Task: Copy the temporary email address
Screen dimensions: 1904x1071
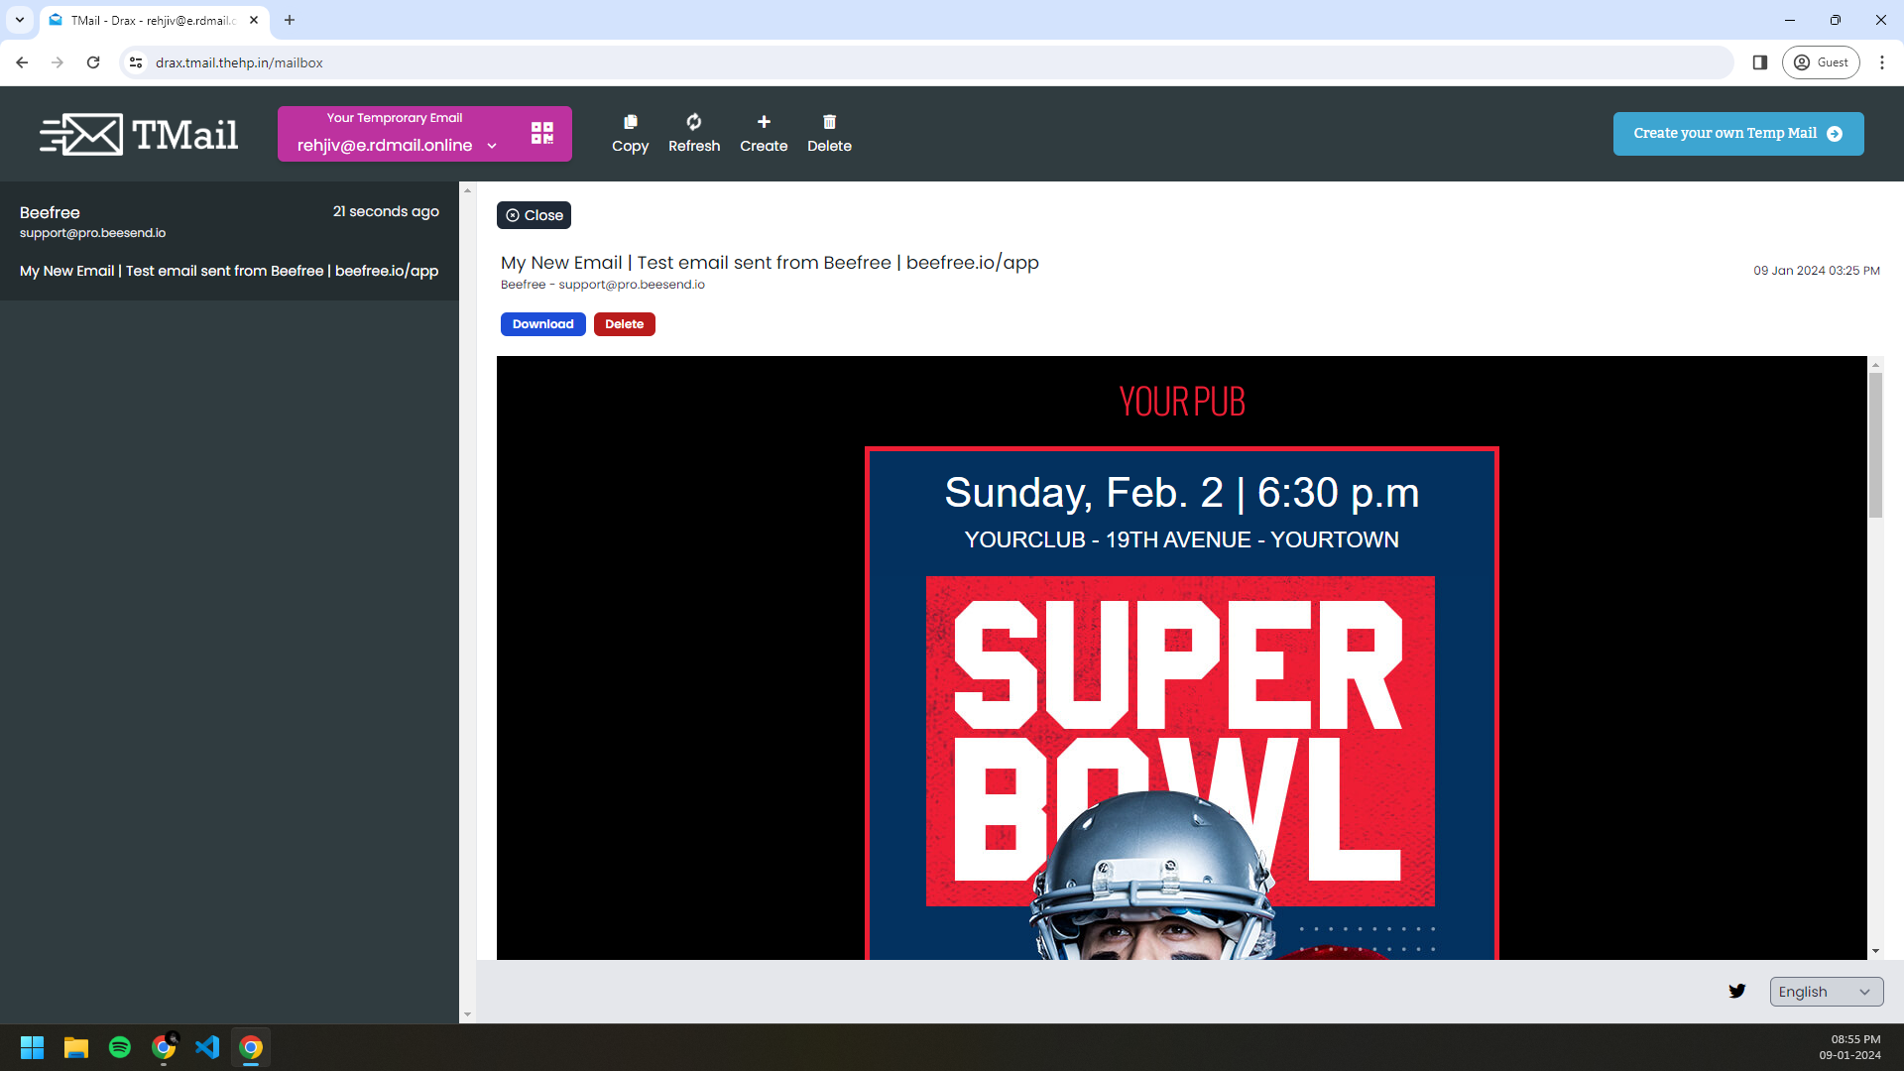Action: (630, 133)
